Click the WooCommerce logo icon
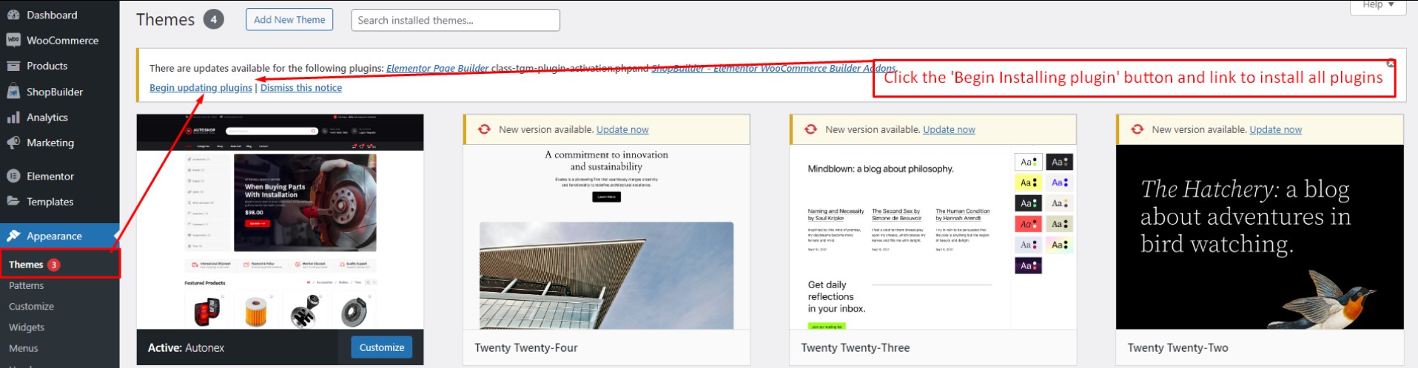1418x368 pixels. pos(13,40)
